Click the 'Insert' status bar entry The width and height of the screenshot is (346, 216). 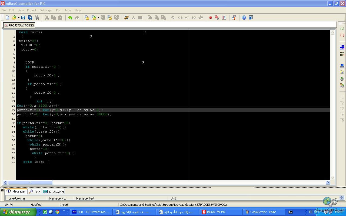(x=64, y=205)
